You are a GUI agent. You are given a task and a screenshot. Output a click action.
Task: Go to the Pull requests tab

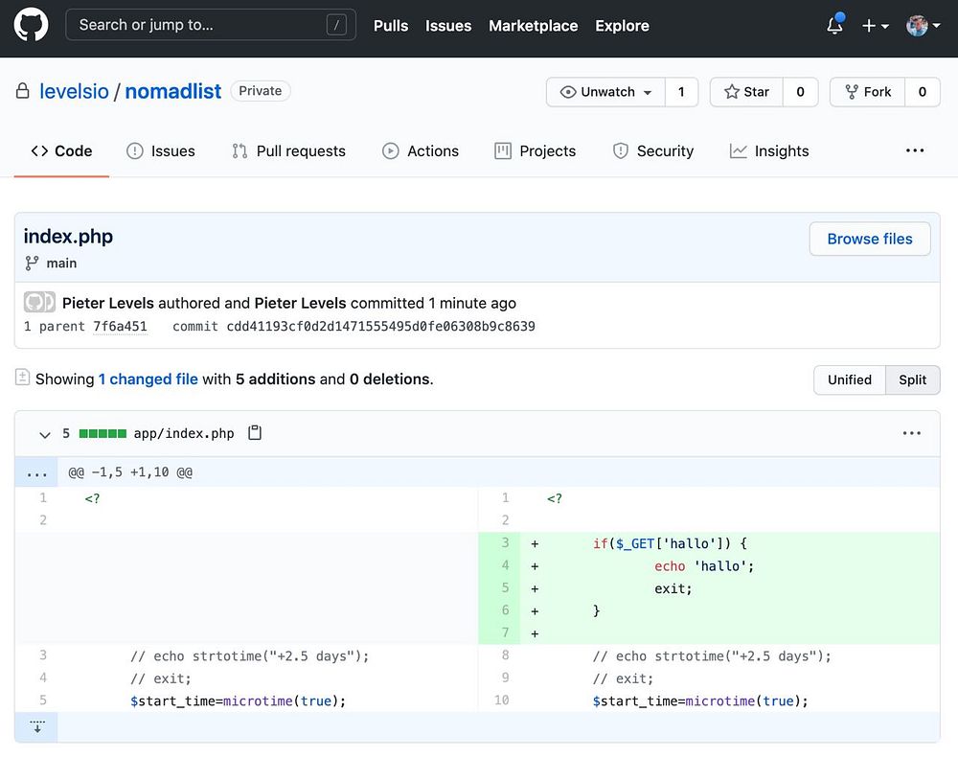pyautogui.click(x=288, y=151)
